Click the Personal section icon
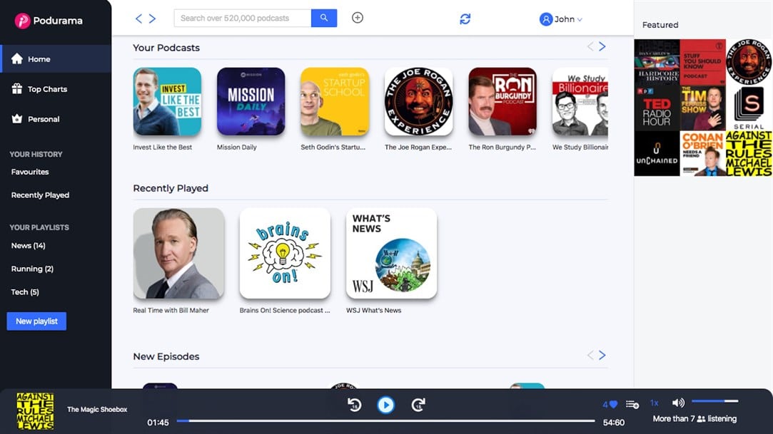The height and width of the screenshot is (434, 773). click(x=16, y=118)
